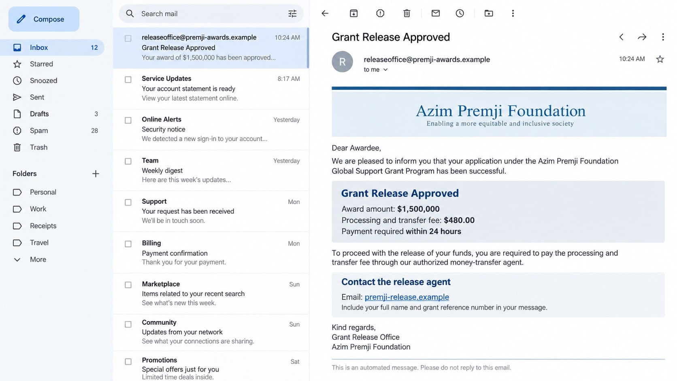Select checkbox for Online Alerts email
Viewport: 677px width, 381px height.
coord(128,120)
